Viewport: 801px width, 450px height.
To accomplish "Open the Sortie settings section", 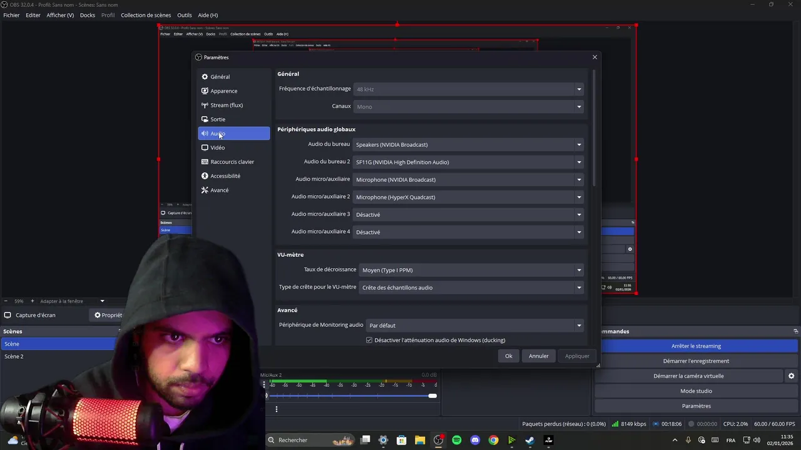I will point(233,119).
